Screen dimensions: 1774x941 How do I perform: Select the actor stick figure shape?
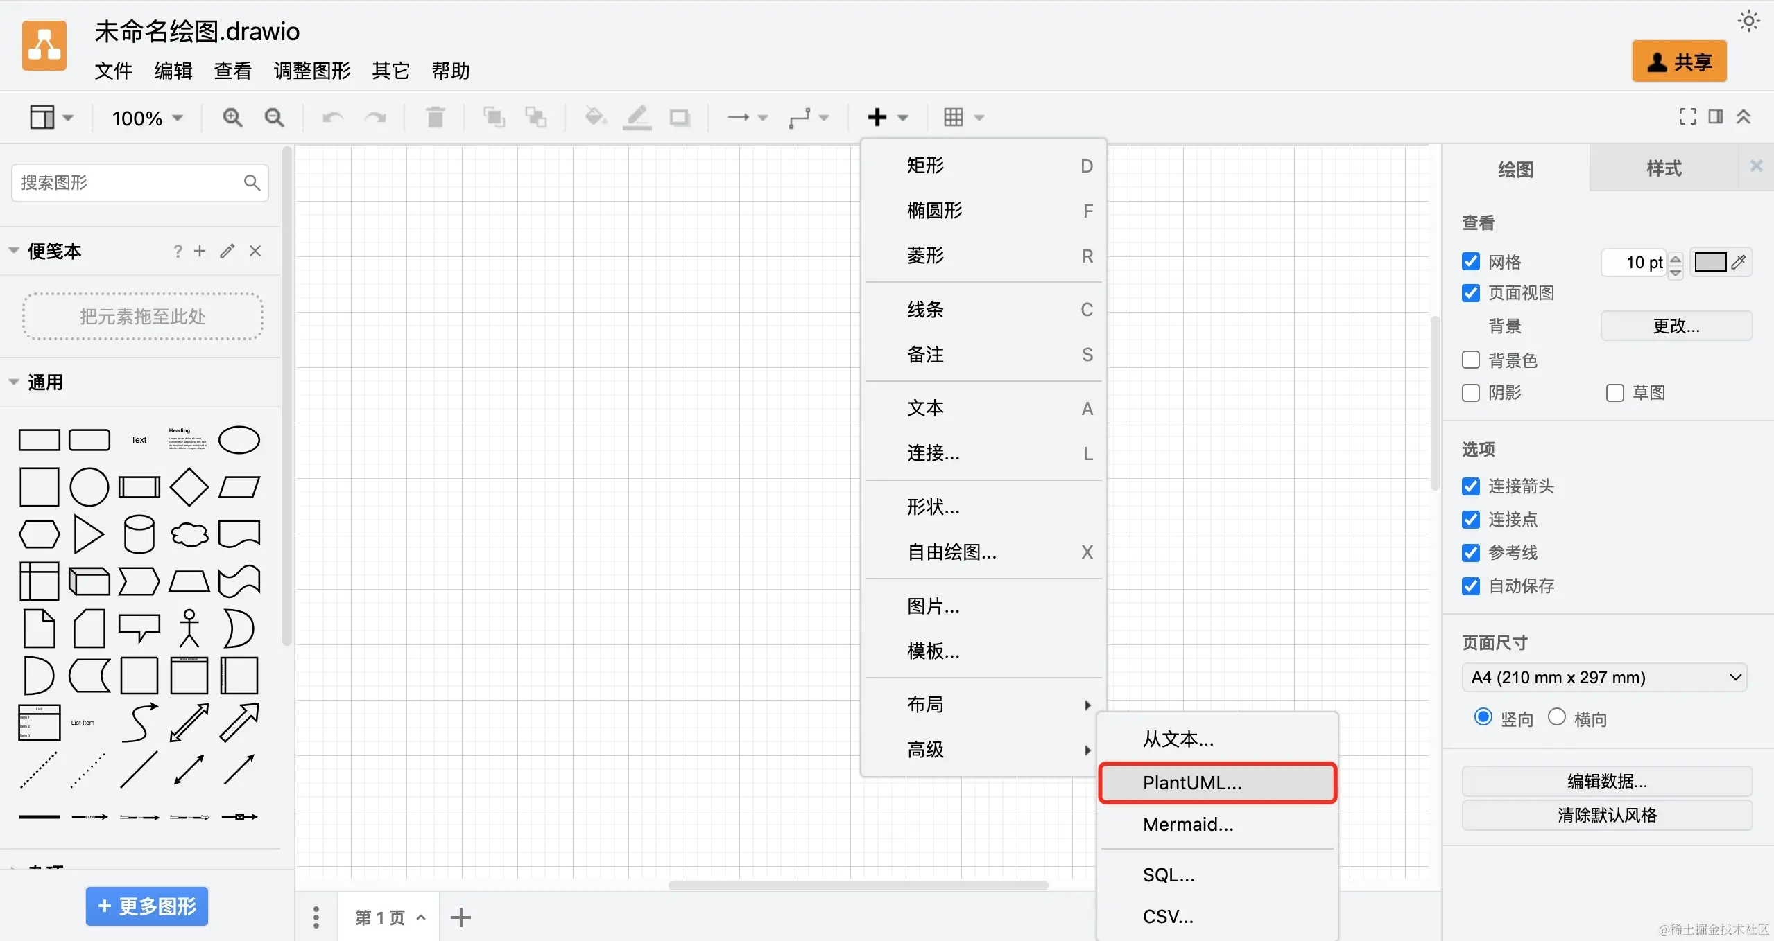click(x=189, y=628)
